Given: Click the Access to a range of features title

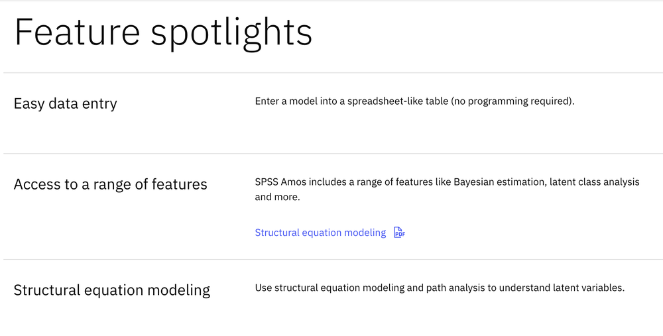Looking at the screenshot, I should 110,184.
